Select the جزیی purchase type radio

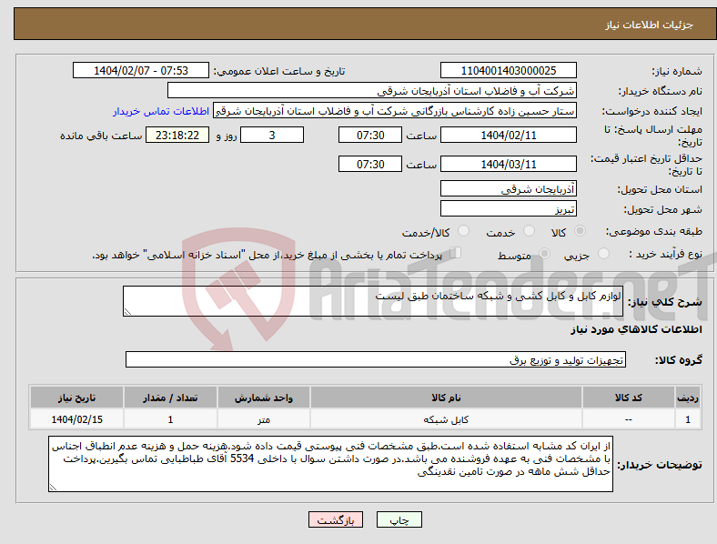[603, 253]
